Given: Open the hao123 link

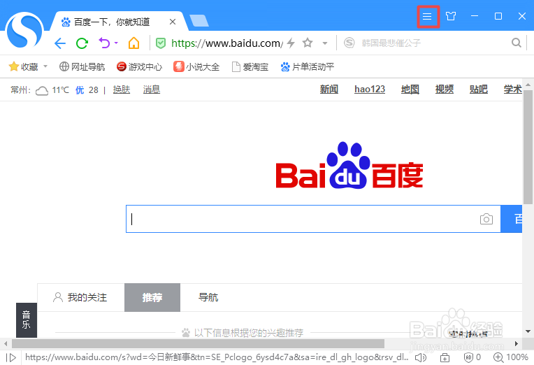Looking at the screenshot, I should click(x=370, y=90).
